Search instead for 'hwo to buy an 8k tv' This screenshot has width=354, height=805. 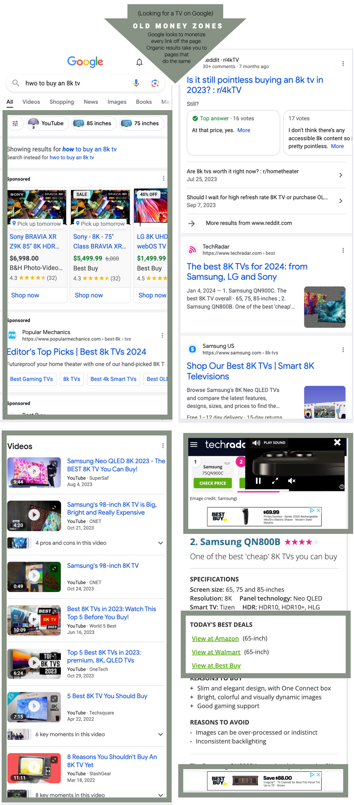72,158
